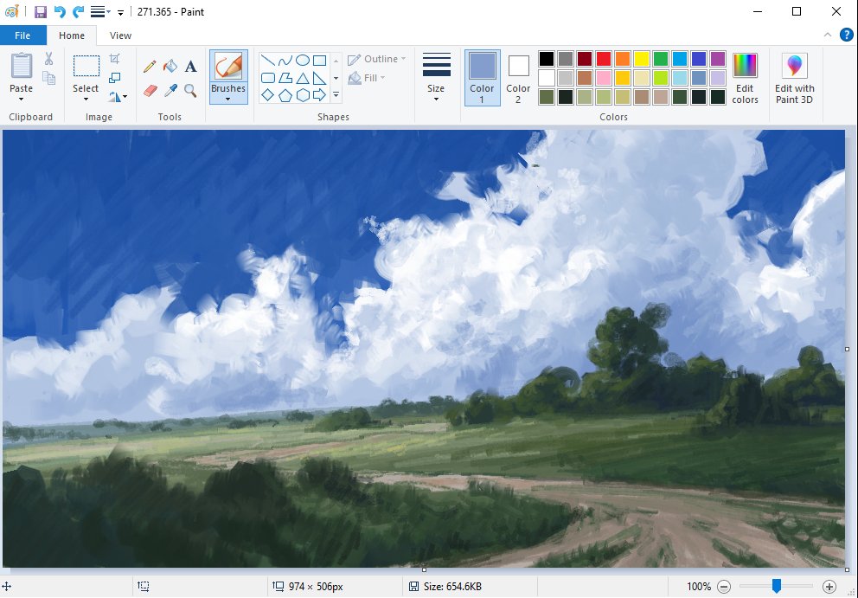858x598 pixels.
Task: Open Edit with Paint 3D
Action: click(x=795, y=78)
